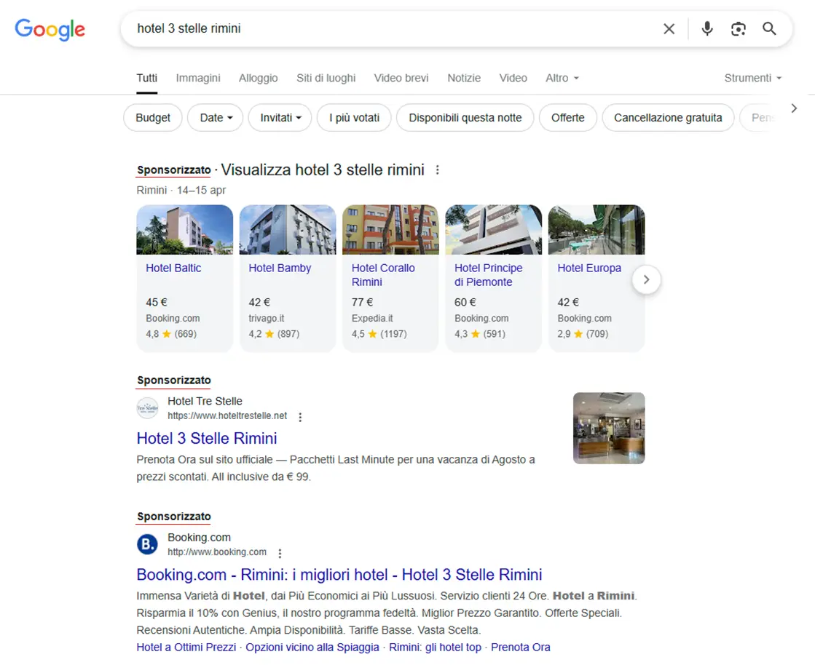Clear the search box with X icon
The height and width of the screenshot is (665, 815).
[669, 28]
